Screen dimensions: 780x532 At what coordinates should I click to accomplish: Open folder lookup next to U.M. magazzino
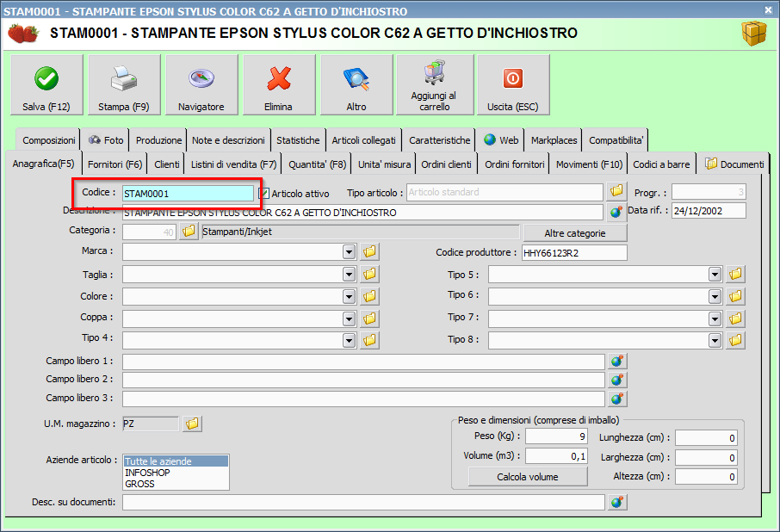pos(192,424)
